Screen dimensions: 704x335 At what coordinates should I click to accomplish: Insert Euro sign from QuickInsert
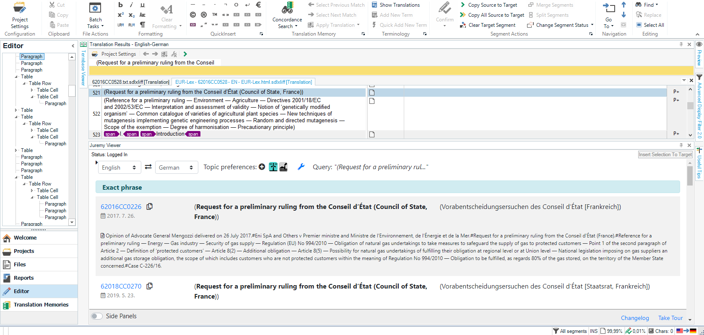point(258,5)
